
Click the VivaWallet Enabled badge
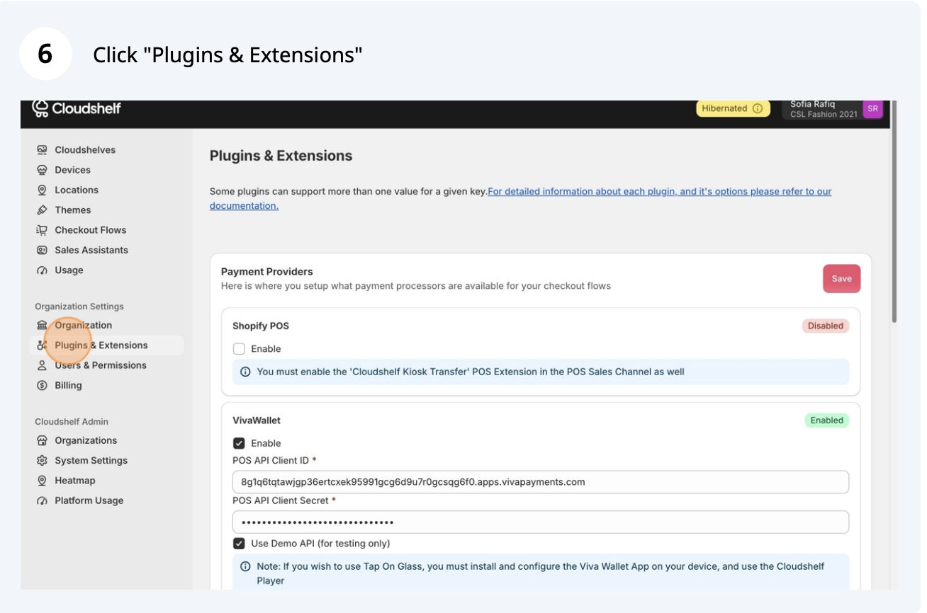coord(826,420)
